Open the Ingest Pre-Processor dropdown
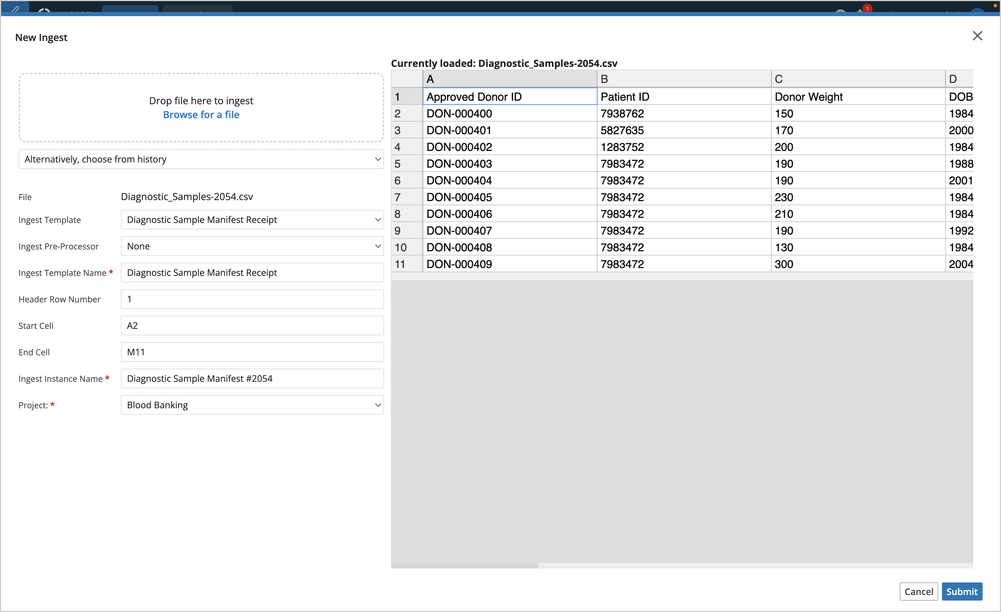The height and width of the screenshot is (612, 1001). (x=252, y=246)
